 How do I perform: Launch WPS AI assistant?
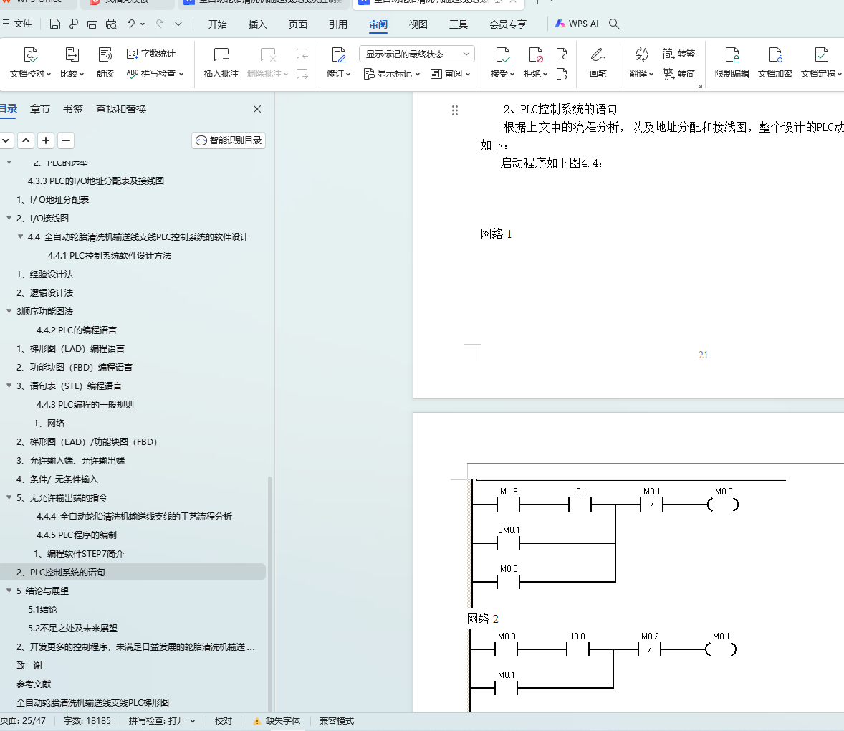click(577, 24)
